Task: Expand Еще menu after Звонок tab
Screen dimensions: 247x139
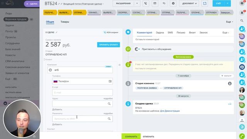Action: tap(225, 32)
